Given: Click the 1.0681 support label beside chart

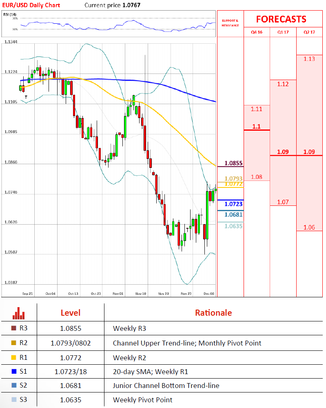Looking at the screenshot, I should pos(233,215).
